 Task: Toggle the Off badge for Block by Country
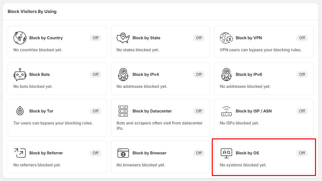(x=96, y=38)
